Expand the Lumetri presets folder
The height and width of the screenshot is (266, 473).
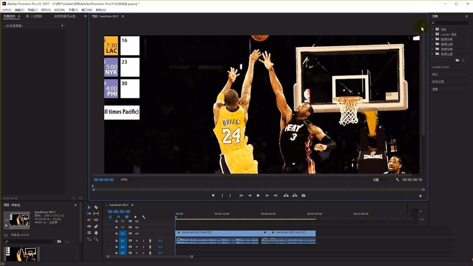point(432,34)
